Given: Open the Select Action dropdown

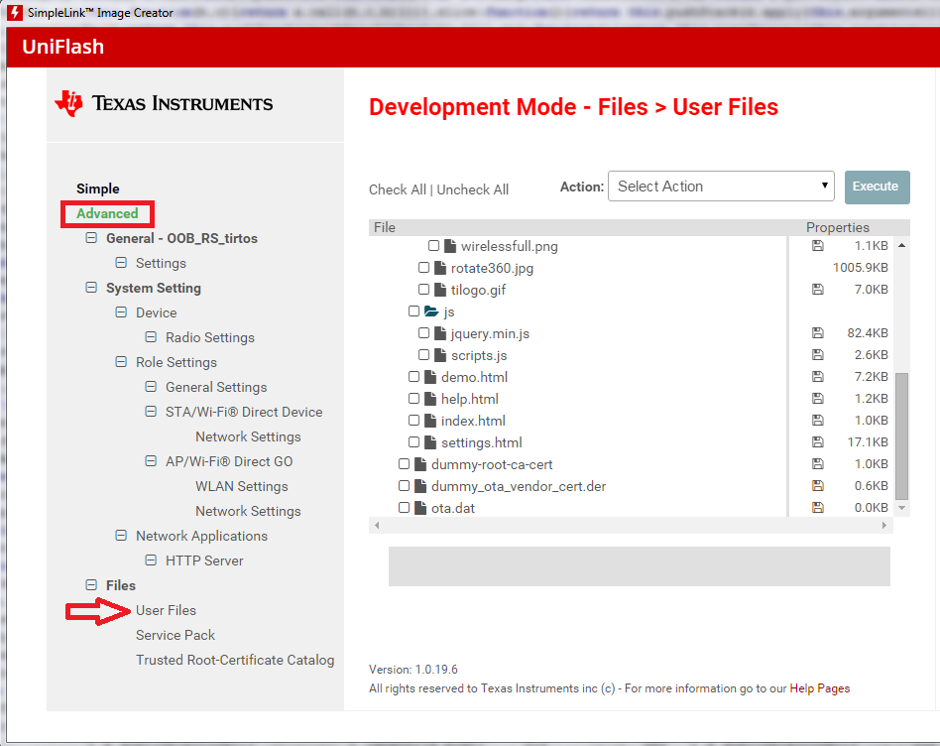Looking at the screenshot, I should [721, 186].
